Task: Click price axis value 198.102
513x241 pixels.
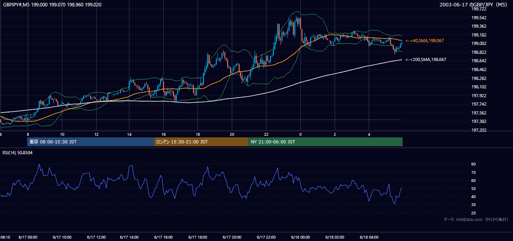Action: (479, 87)
